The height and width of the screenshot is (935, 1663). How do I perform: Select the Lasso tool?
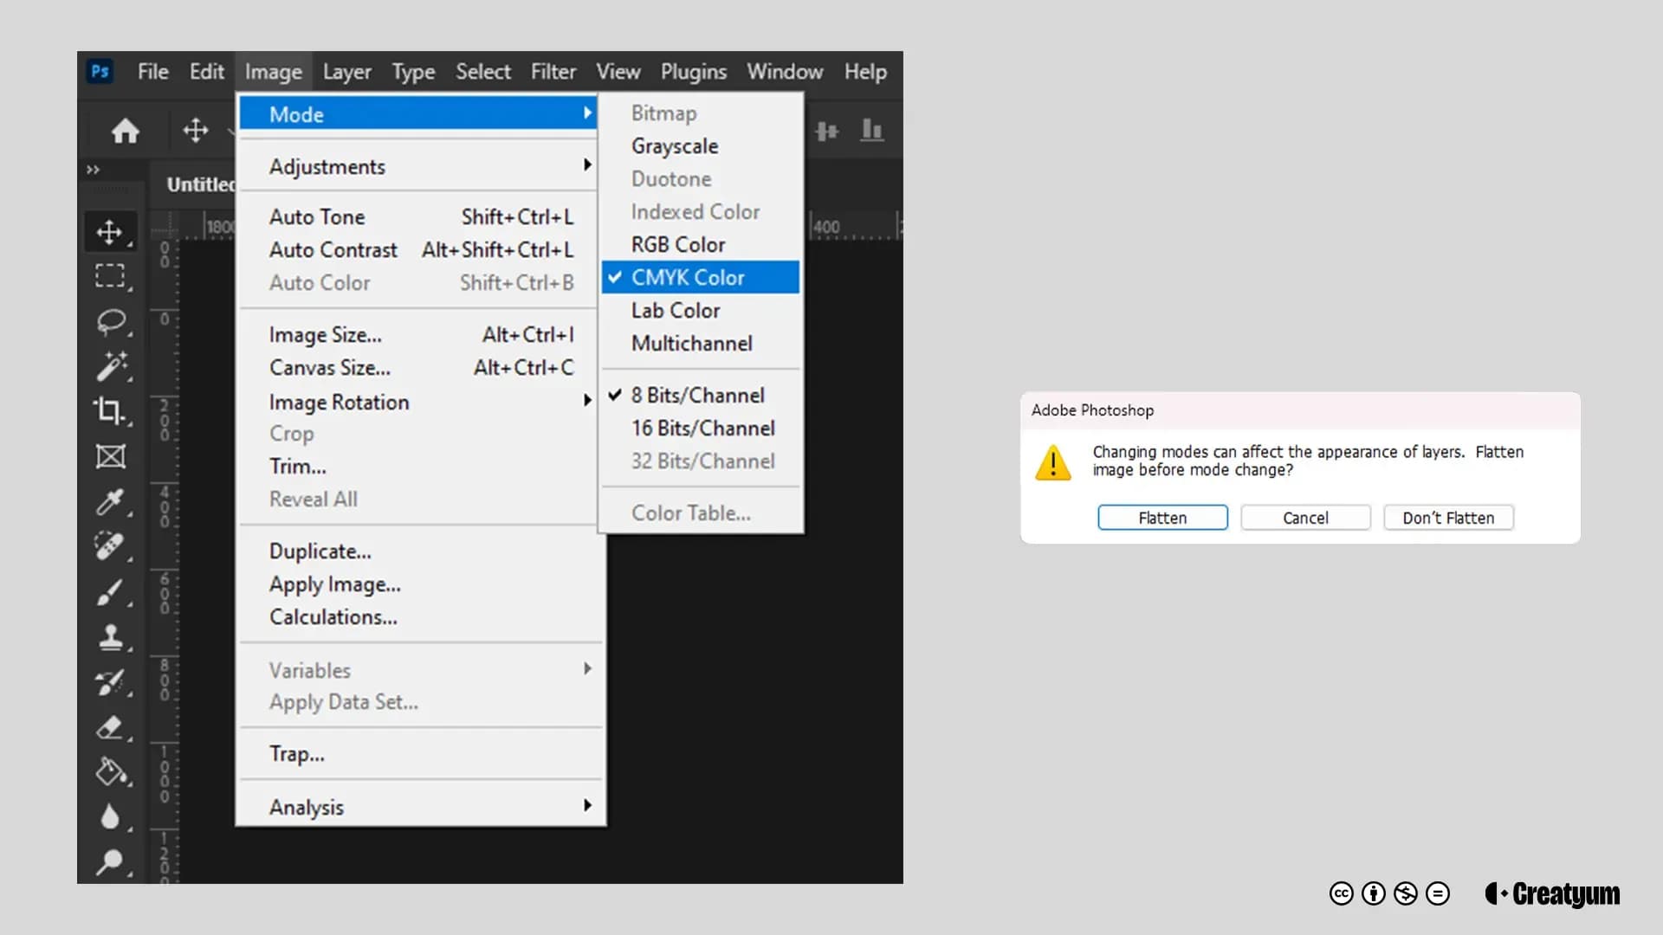click(x=110, y=321)
